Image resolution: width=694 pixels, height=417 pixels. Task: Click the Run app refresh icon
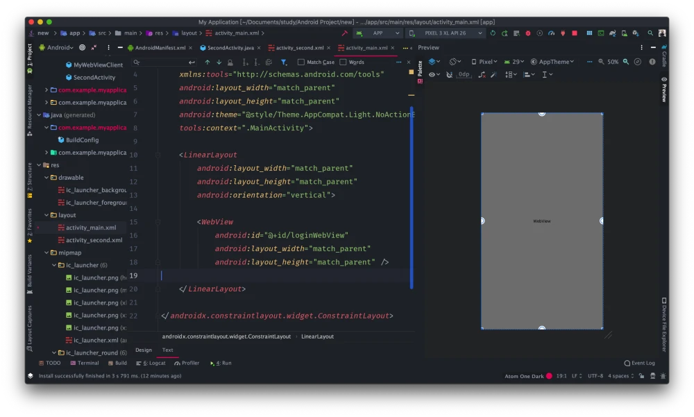493,33
